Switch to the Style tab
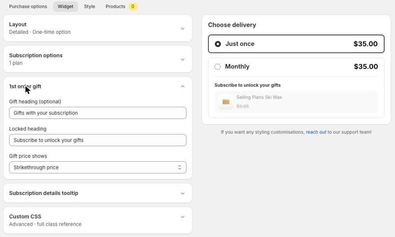The image size is (395, 237). (x=90, y=7)
